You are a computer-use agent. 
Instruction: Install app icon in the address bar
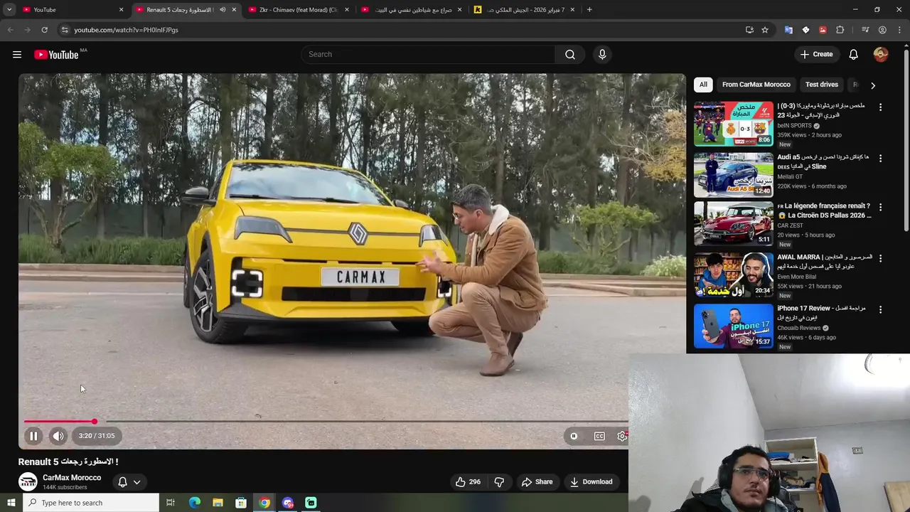pos(749,30)
